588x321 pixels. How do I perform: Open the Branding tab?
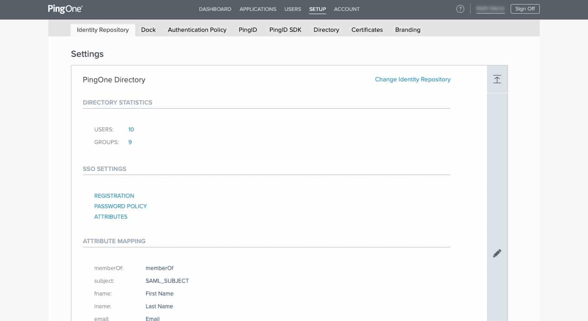coord(408,30)
